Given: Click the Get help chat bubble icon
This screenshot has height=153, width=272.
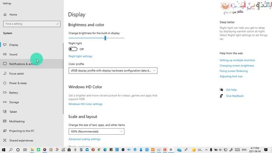Looking at the screenshot, I should [221, 90].
